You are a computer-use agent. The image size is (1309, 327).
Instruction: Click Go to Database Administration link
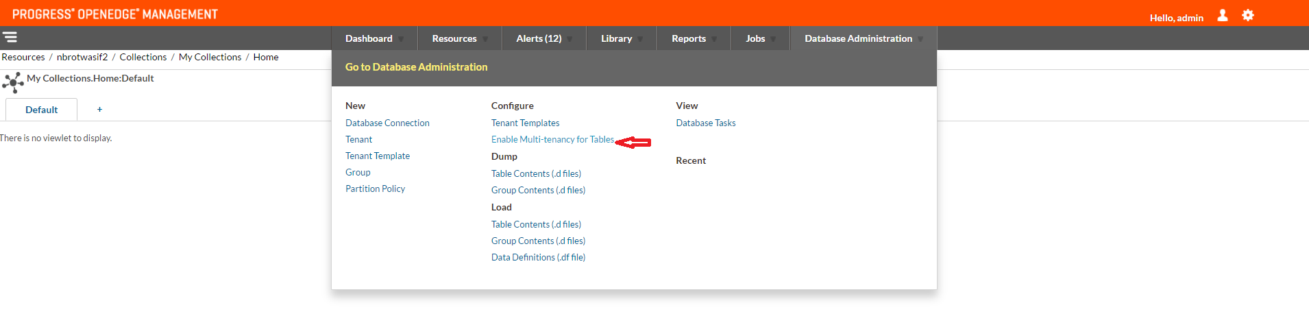pos(416,66)
